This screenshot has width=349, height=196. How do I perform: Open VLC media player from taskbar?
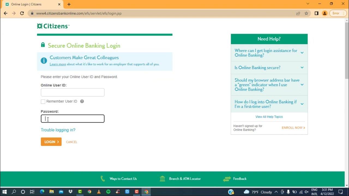coord(99,192)
